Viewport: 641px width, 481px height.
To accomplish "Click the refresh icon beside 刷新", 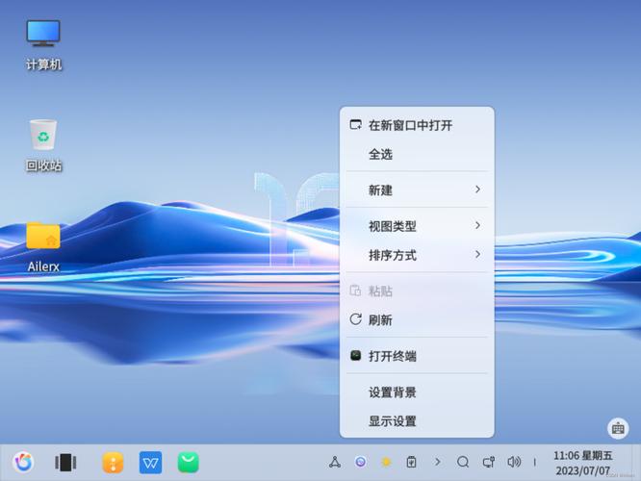I will pyautogui.click(x=356, y=319).
